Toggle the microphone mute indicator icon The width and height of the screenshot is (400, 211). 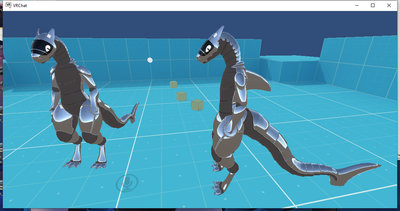tap(127, 183)
